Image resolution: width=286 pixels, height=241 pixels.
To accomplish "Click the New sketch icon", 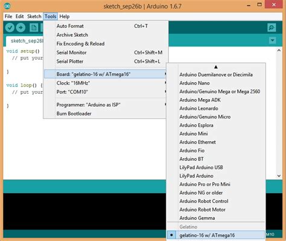I will tap(34, 28).
